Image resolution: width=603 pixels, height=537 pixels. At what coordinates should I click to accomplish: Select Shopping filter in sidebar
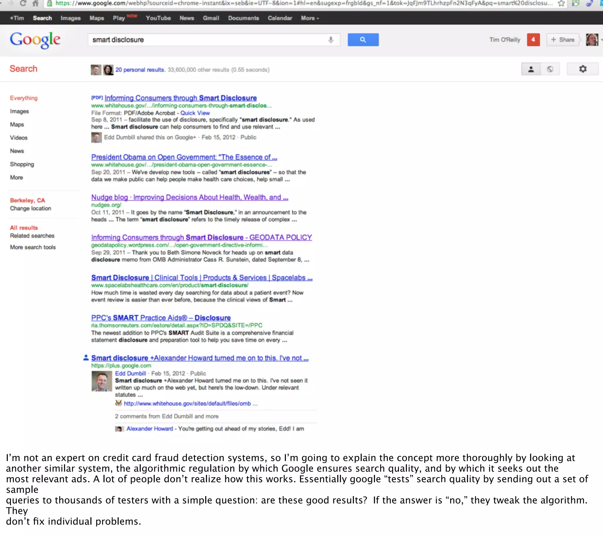22,164
